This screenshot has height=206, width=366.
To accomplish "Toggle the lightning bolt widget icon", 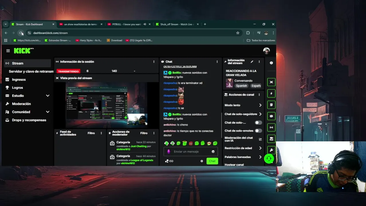I will (271, 94).
